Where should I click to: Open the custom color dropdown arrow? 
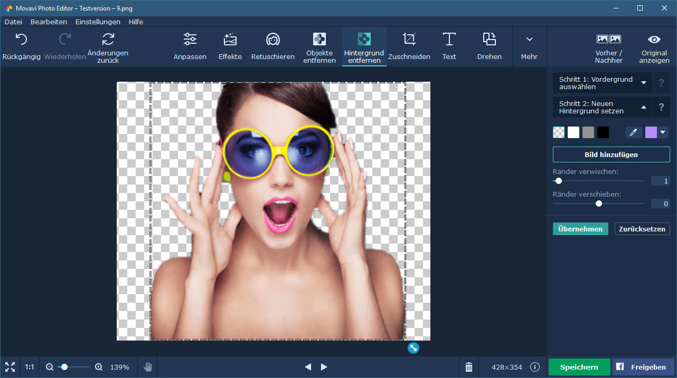pos(663,132)
